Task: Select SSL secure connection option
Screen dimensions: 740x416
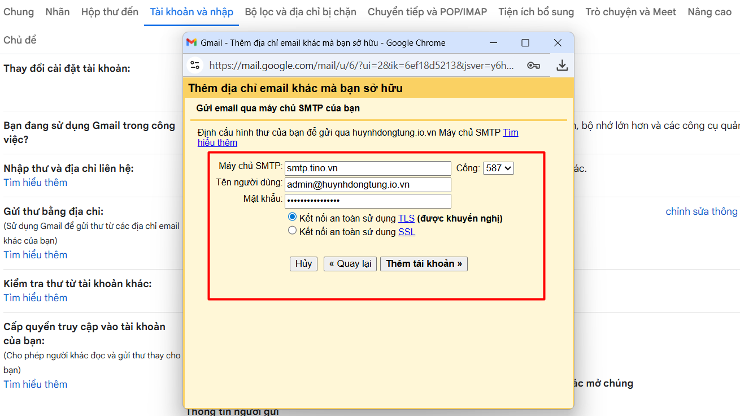Action: click(x=292, y=231)
